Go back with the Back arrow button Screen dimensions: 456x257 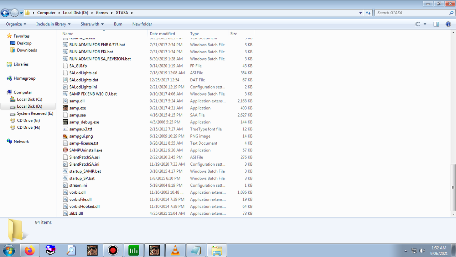[5, 13]
